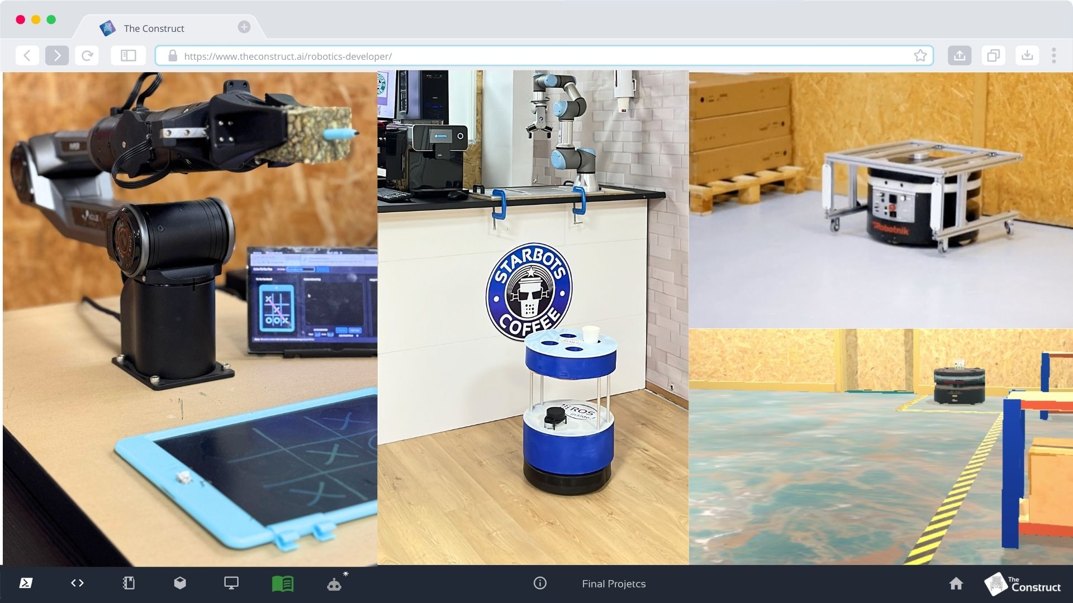The image size is (1073, 603).
Task: Open the Jupyter notebook icon
Action: [x=129, y=583]
